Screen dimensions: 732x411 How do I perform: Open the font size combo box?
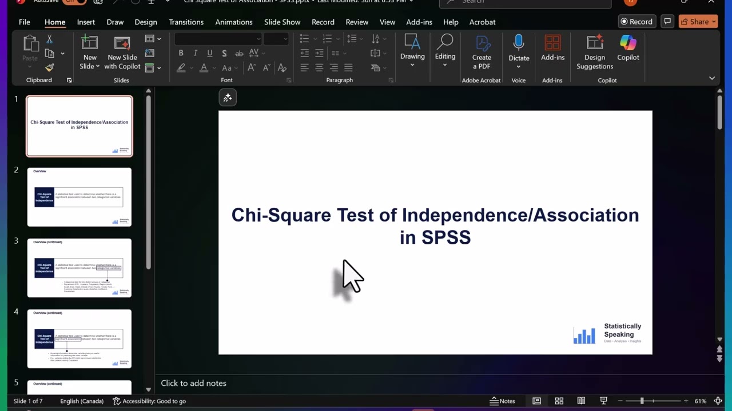coord(276,39)
